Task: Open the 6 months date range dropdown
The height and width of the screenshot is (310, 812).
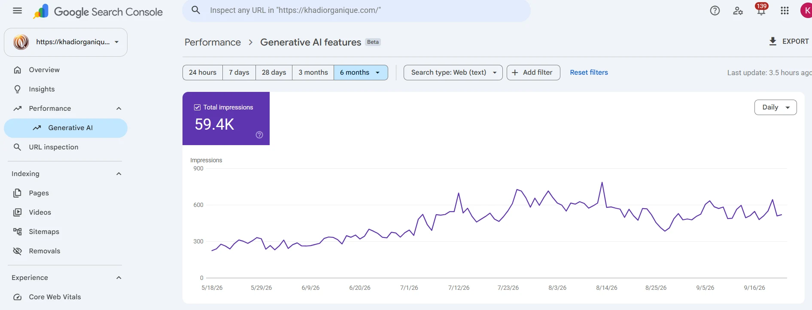Action: (x=361, y=73)
